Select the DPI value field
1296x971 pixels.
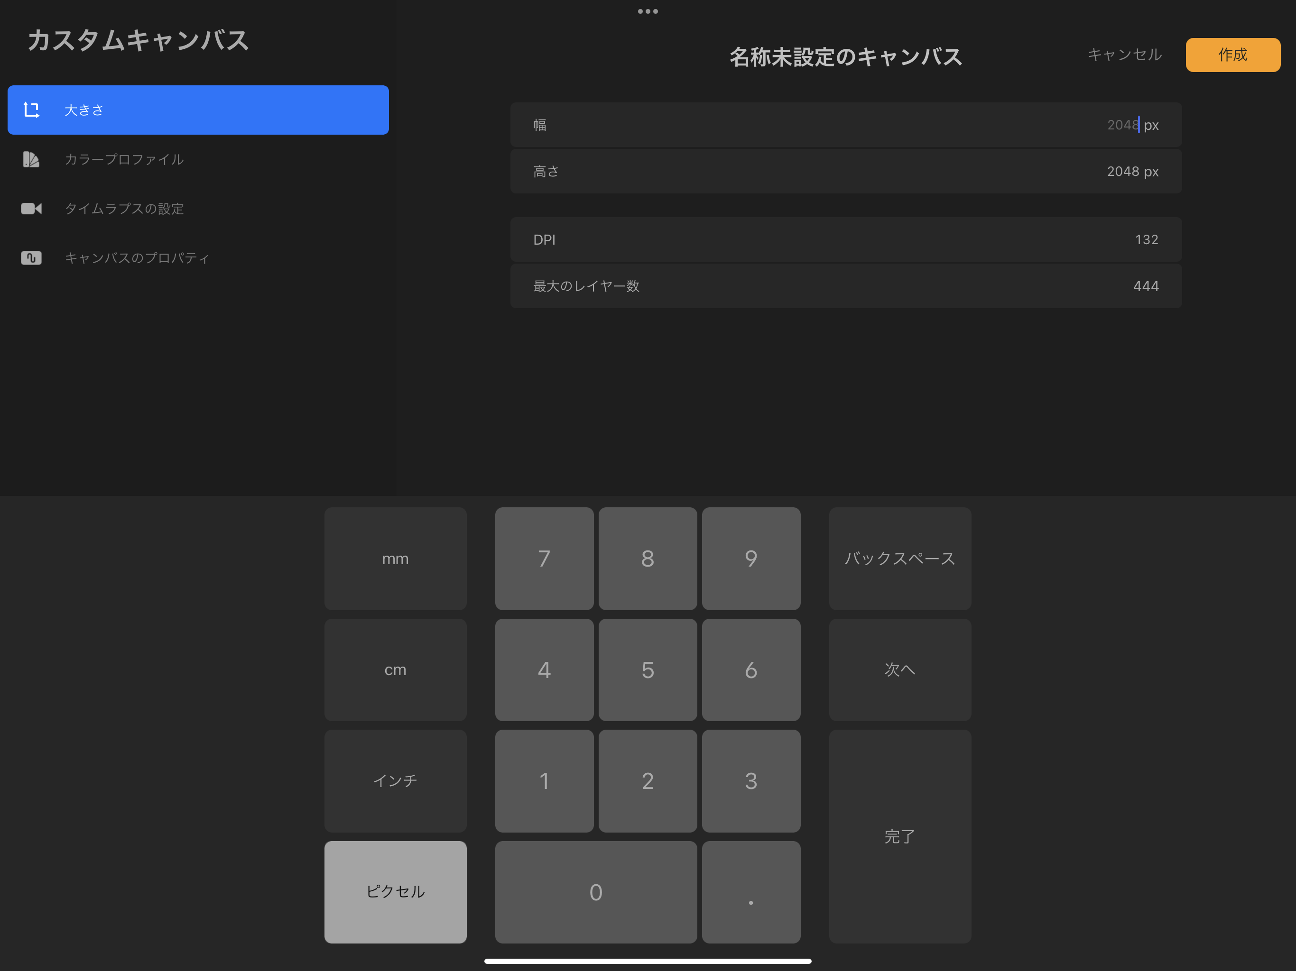point(845,239)
